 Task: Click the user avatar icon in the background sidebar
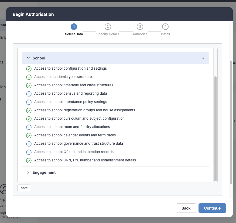pyautogui.click(x=3, y=189)
